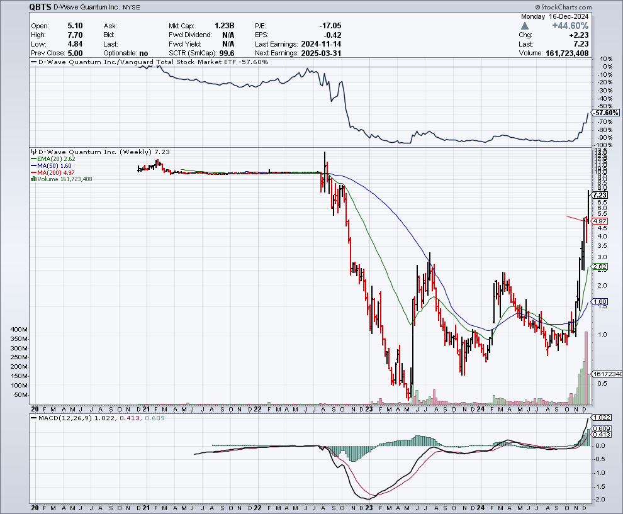Click the EPS value -0.42
This screenshot has height=514, width=623.
click(332, 35)
